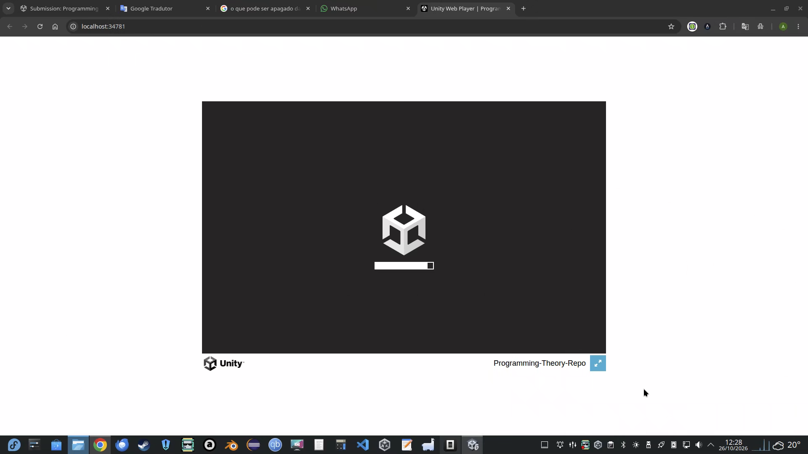Open qBittorrent from the taskbar
This screenshot has width=808, height=454.
point(275,445)
